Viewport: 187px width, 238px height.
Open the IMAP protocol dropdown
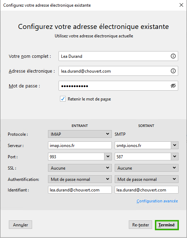point(80,134)
